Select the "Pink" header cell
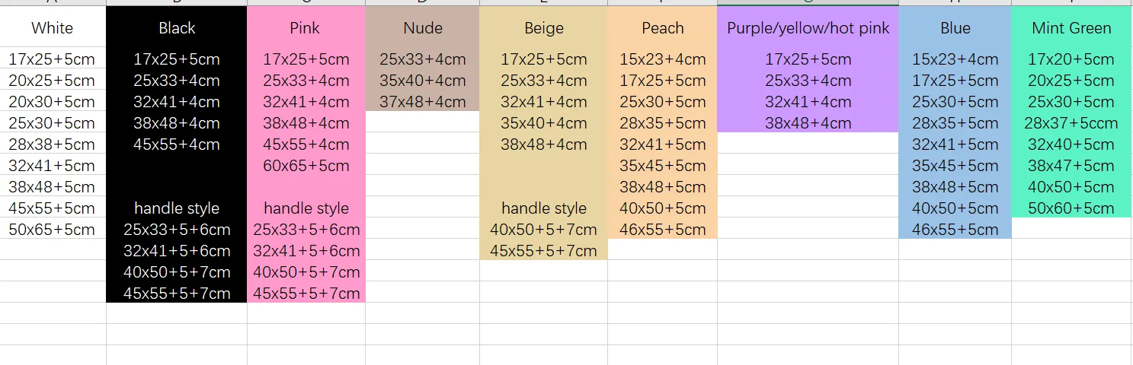 (x=305, y=28)
